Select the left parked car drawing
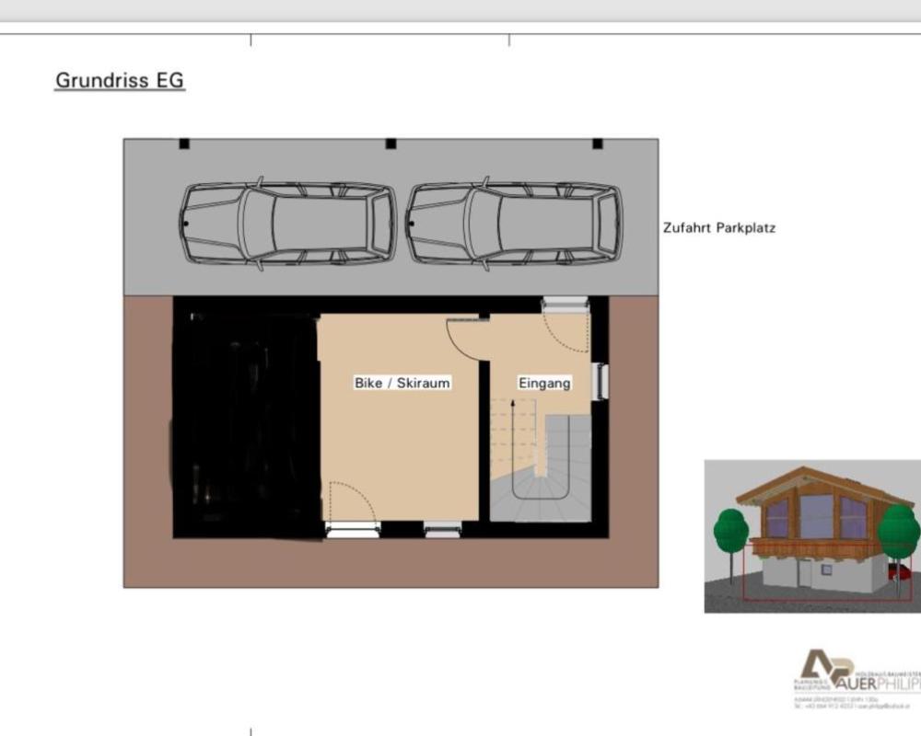The width and height of the screenshot is (921, 736). tap(287, 224)
